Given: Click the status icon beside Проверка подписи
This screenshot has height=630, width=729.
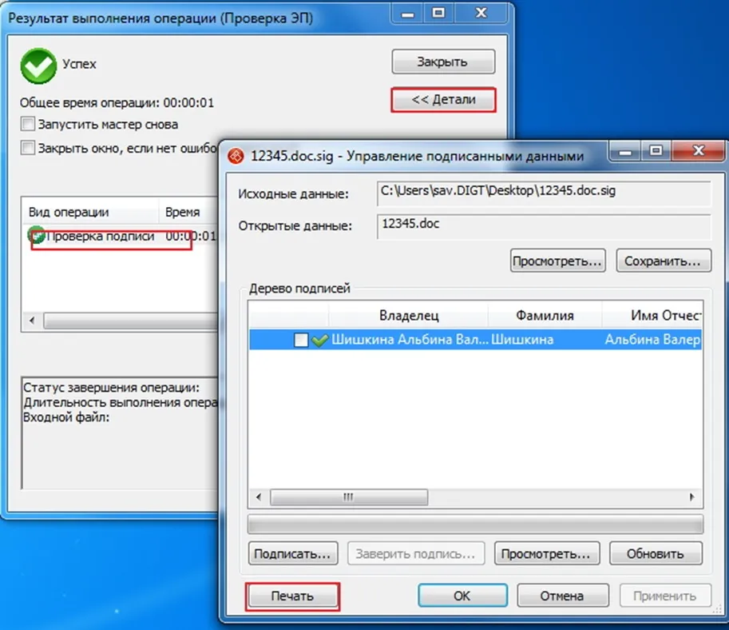Looking at the screenshot, I should pos(36,235).
